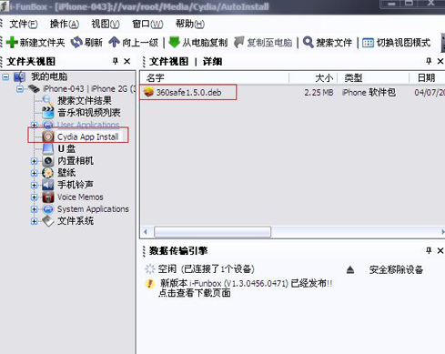The image size is (445, 354).
Task: Click the green New Folder plus icon
Action: 12,42
